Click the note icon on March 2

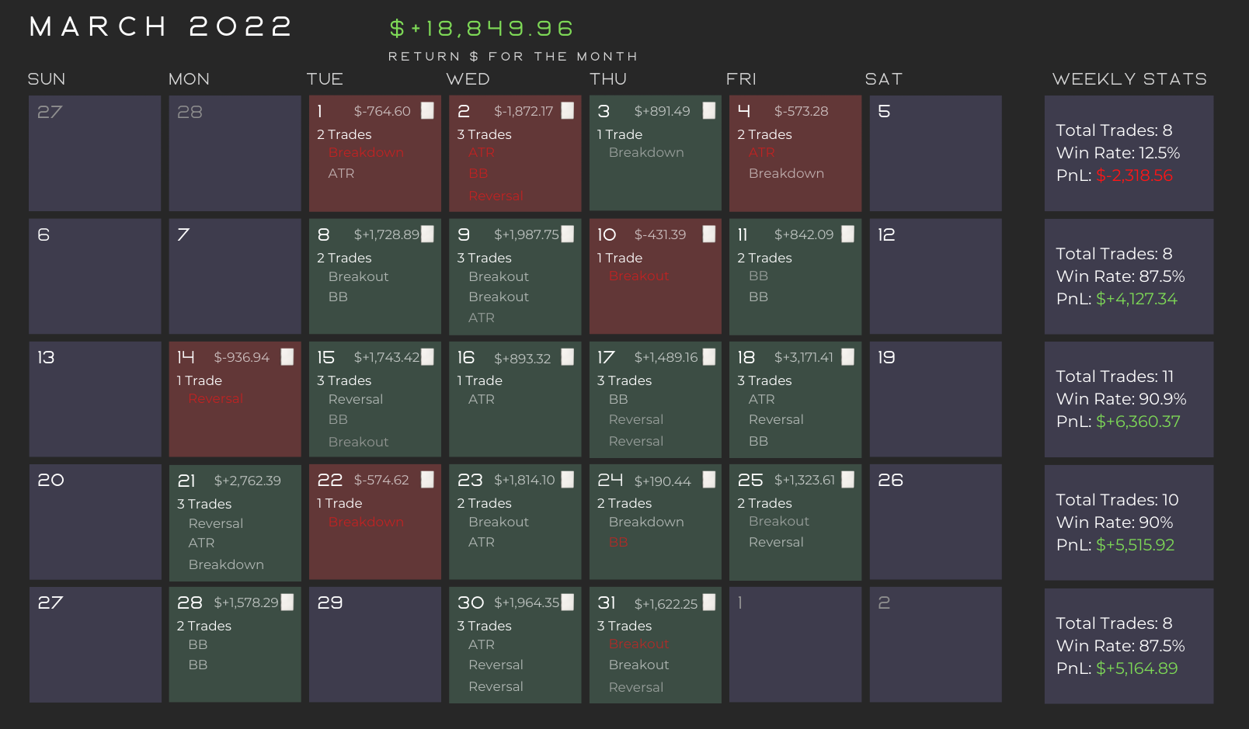point(568,111)
